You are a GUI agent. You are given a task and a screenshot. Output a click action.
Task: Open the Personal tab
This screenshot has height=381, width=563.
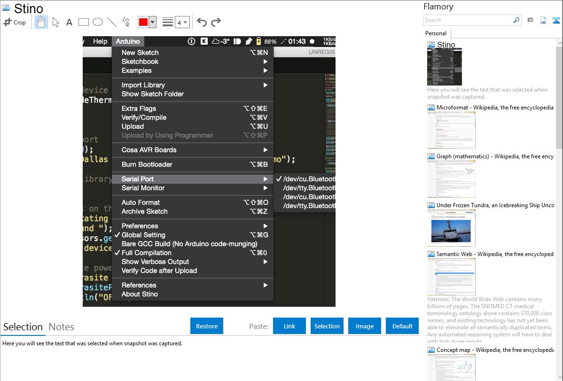[x=436, y=33]
